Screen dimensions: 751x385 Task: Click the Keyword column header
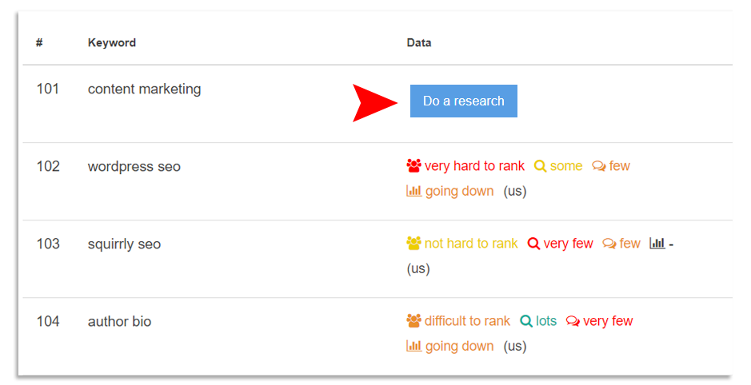(x=112, y=42)
